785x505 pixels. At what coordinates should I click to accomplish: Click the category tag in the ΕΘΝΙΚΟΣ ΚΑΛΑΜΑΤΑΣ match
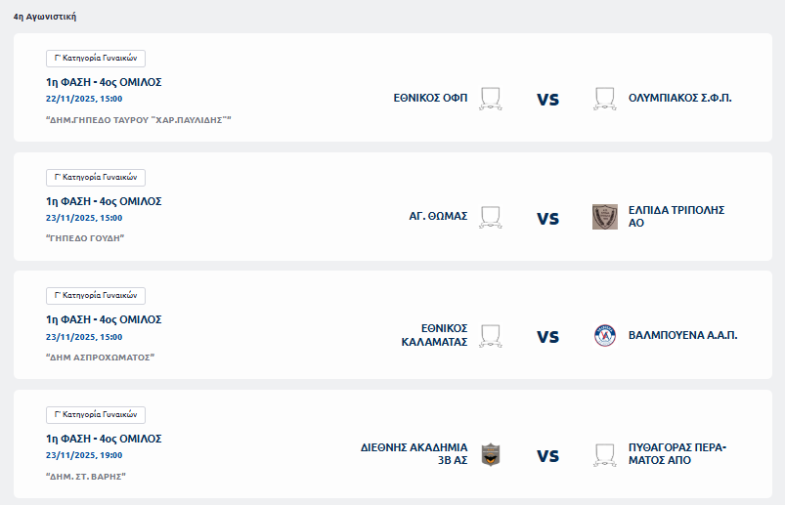tap(96, 295)
